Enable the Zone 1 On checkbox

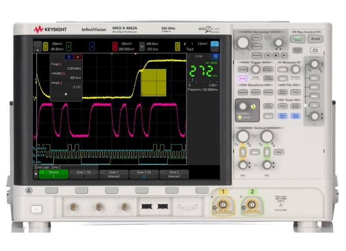[x=84, y=177]
